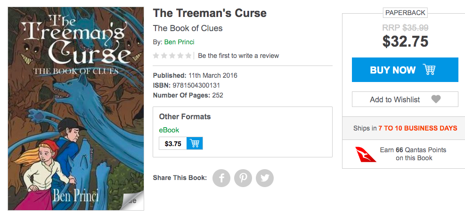Screen dimensions: 465x213
Task: Share the book on Facebook
Action: click(x=221, y=178)
